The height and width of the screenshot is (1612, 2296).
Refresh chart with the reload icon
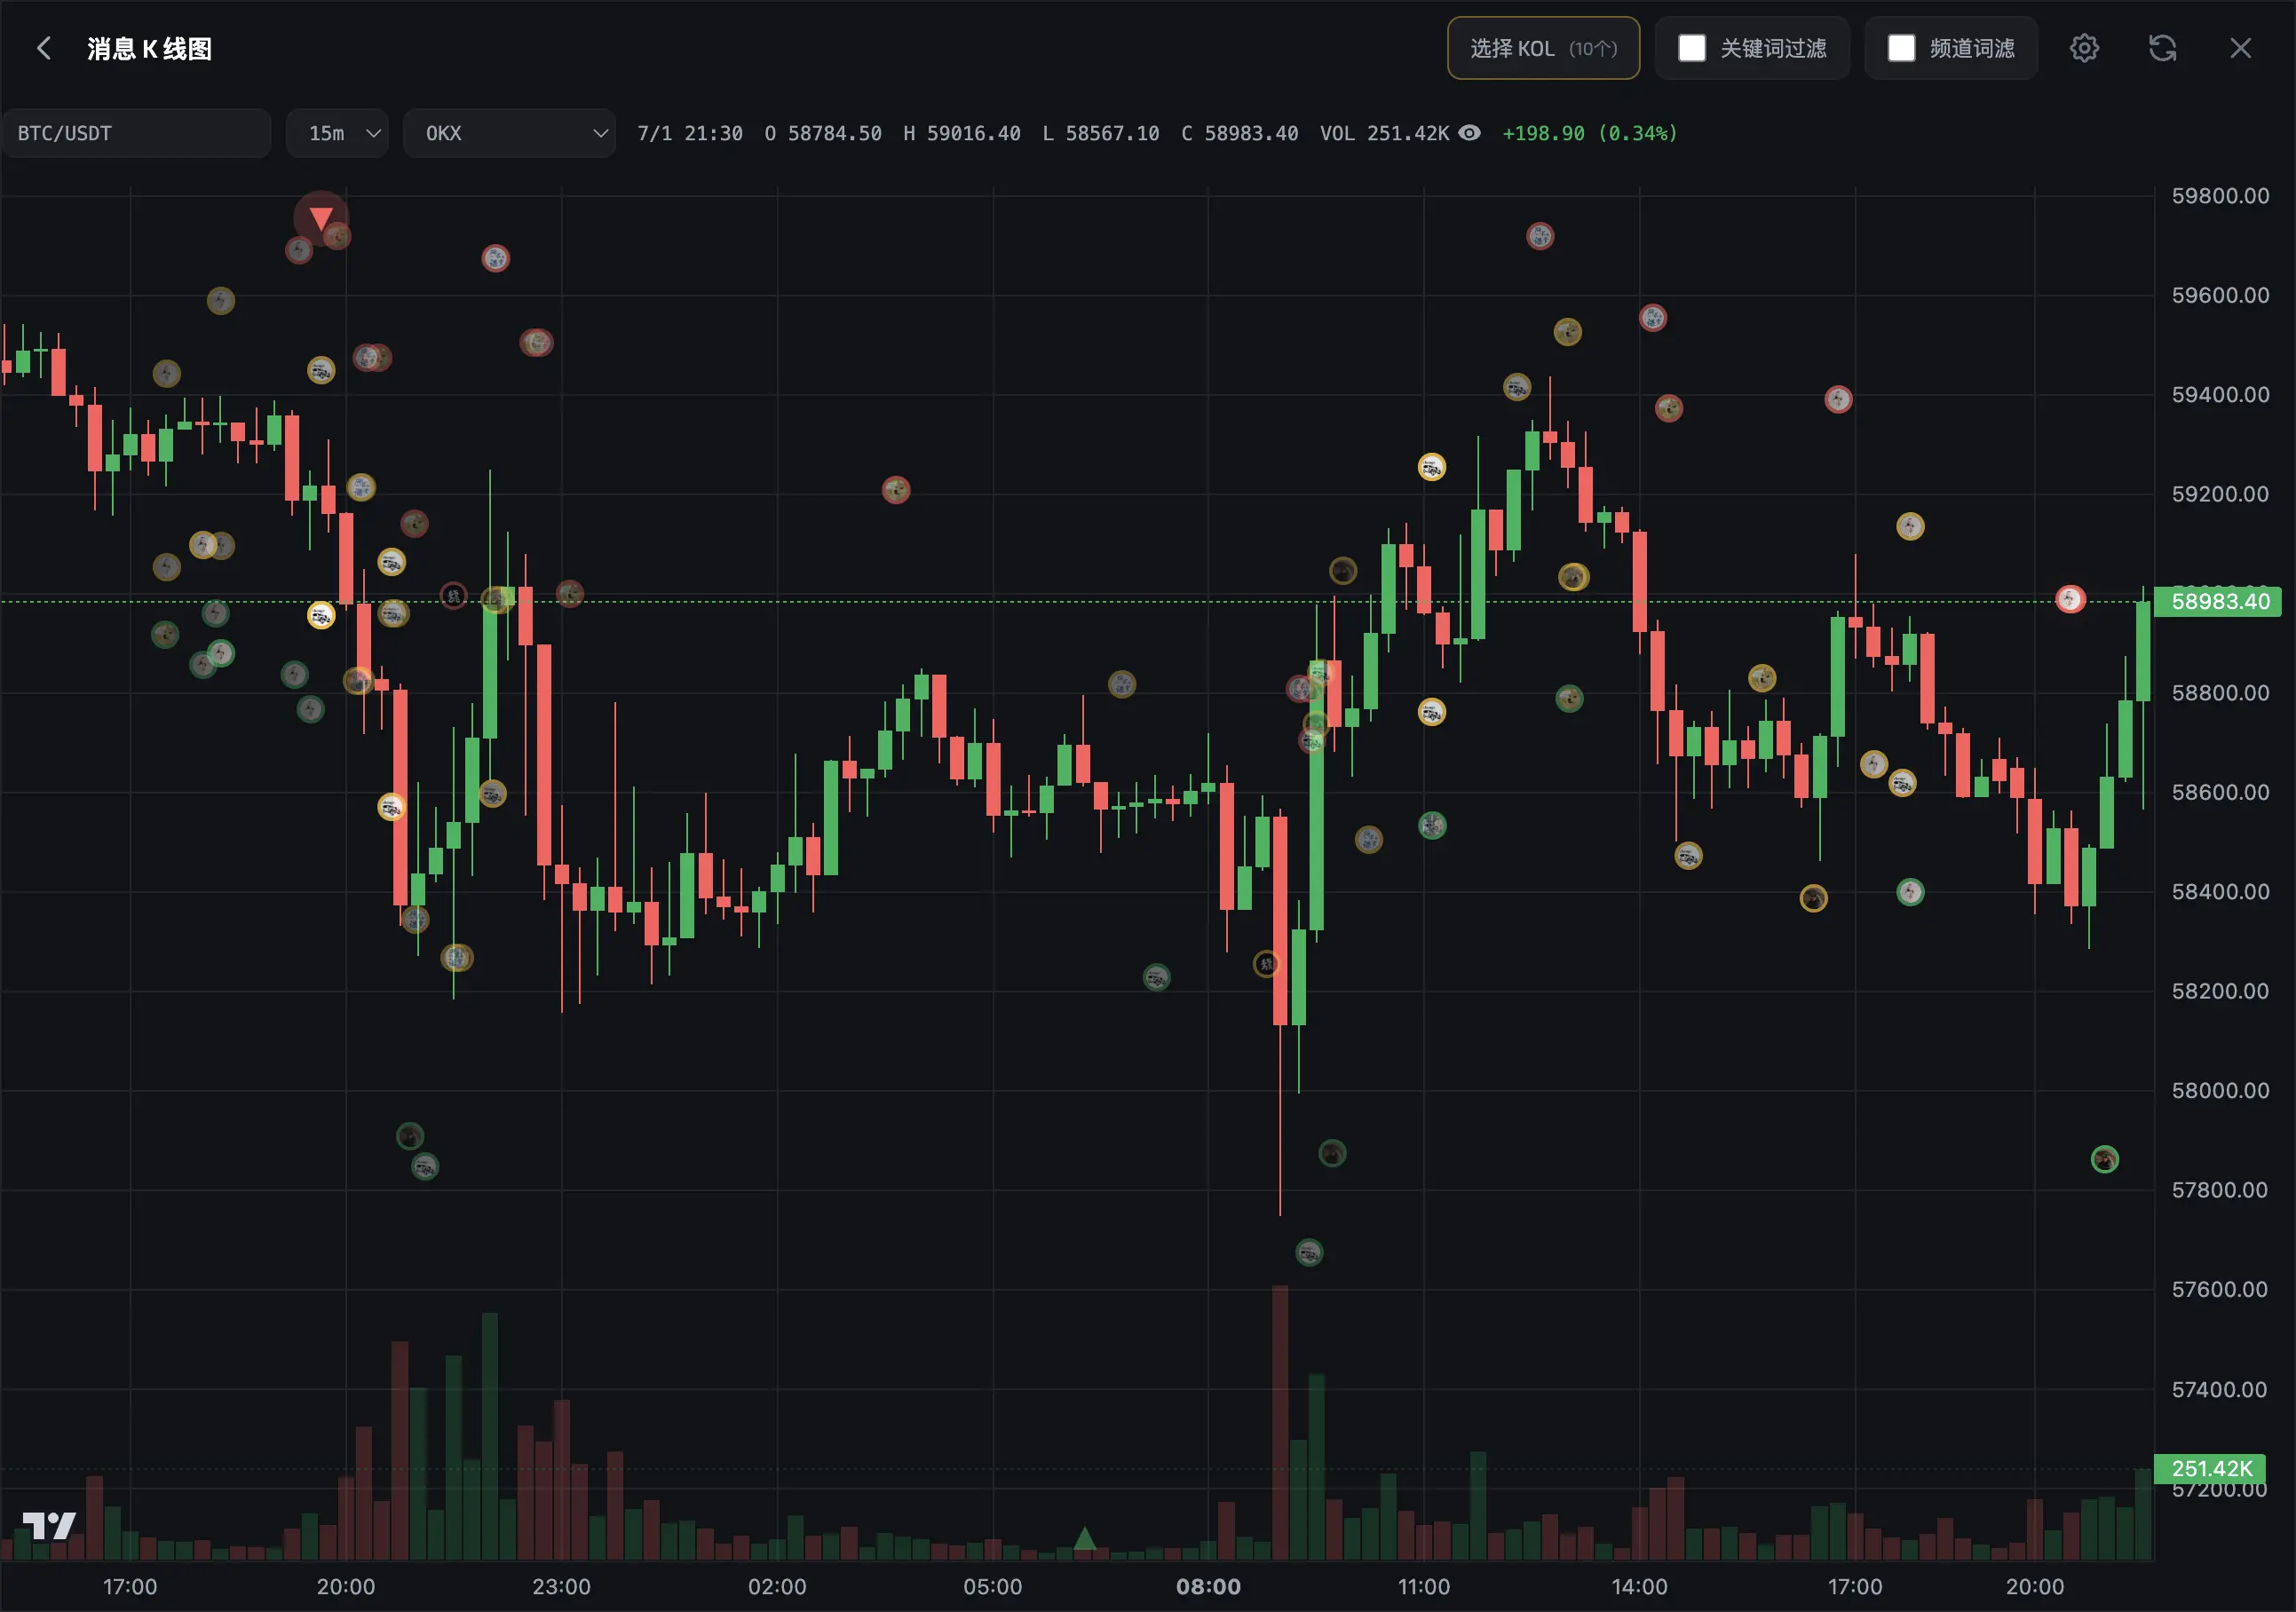click(x=2162, y=48)
